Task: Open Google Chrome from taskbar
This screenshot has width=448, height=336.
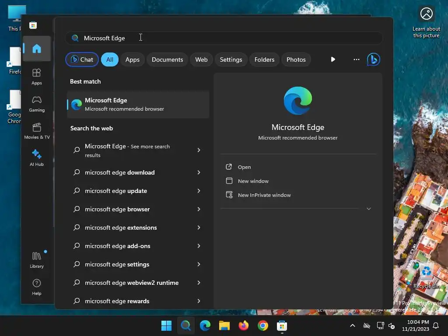Action: (x=262, y=325)
